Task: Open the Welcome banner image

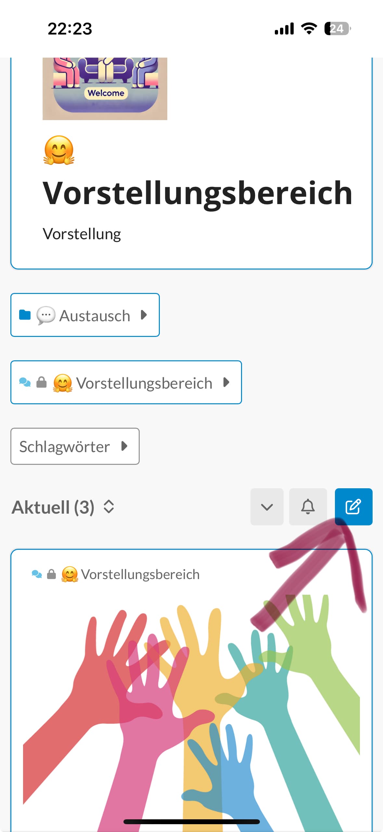Action: click(x=105, y=88)
